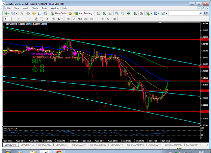Viewport: 211px width, 153px height.
Task: Expand the Templates dropdown arrow
Action: [x=166, y=13]
